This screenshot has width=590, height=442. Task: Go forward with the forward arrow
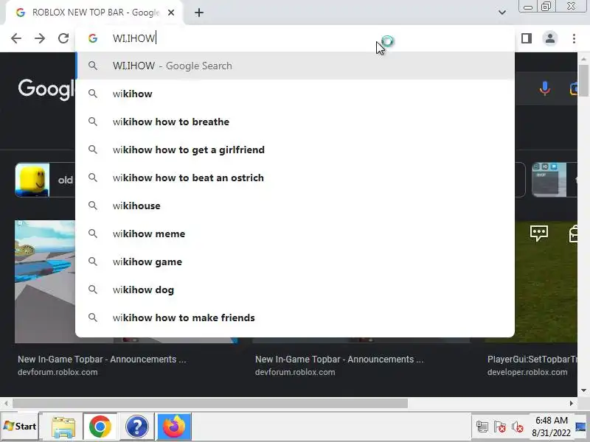click(x=40, y=38)
